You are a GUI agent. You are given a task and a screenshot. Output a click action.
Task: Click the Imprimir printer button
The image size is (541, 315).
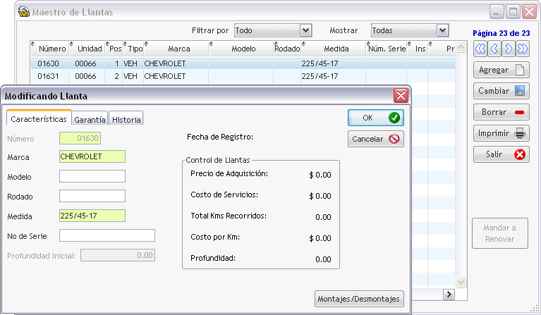coord(502,133)
